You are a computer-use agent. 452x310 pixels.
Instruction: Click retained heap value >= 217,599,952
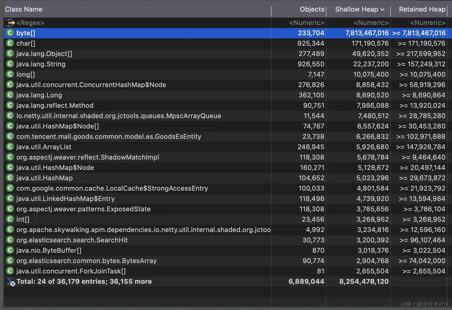click(421, 54)
